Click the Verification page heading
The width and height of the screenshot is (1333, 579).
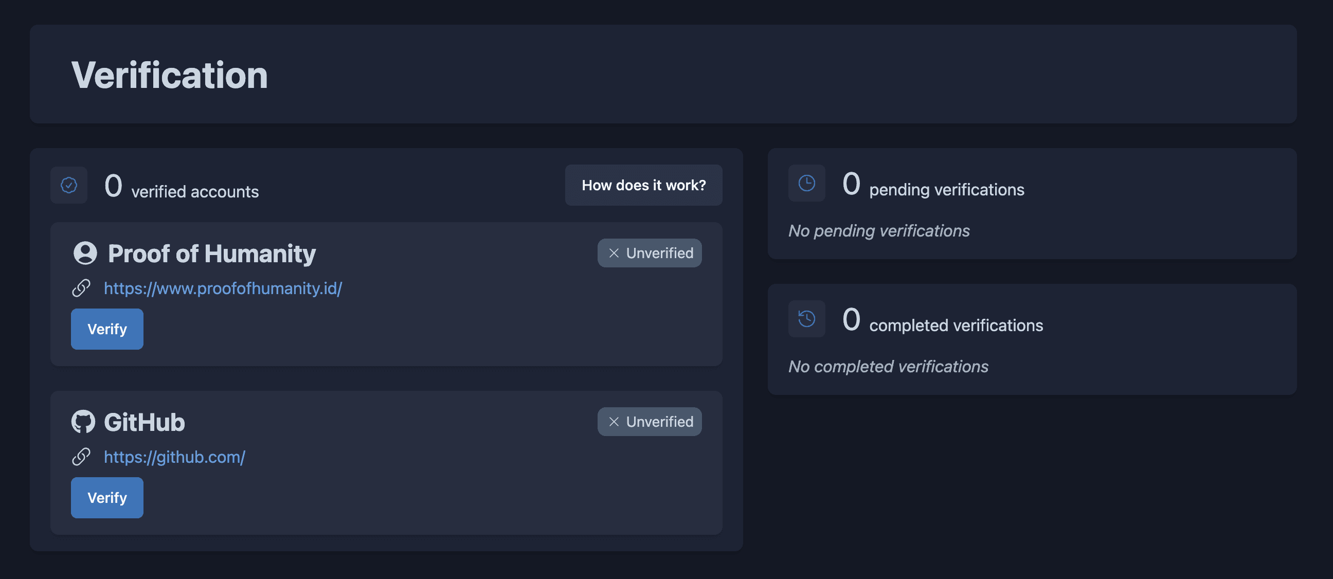170,75
